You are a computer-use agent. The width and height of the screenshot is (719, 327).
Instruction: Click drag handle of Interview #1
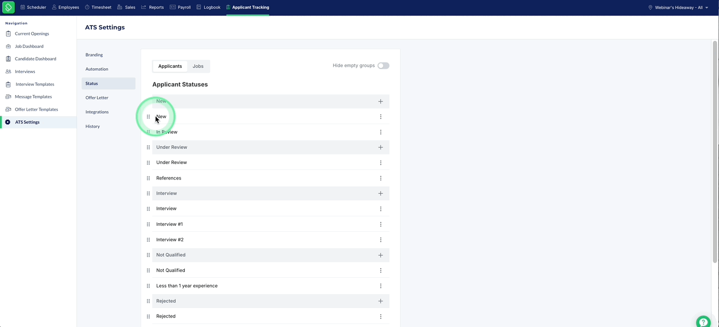pyautogui.click(x=148, y=224)
